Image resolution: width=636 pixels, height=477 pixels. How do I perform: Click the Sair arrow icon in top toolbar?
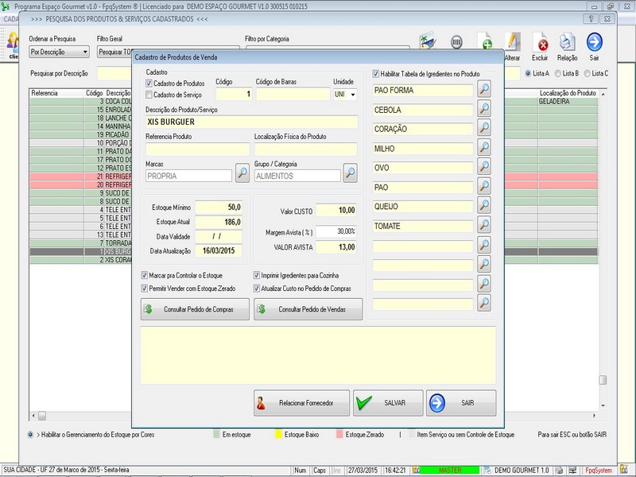(x=594, y=43)
